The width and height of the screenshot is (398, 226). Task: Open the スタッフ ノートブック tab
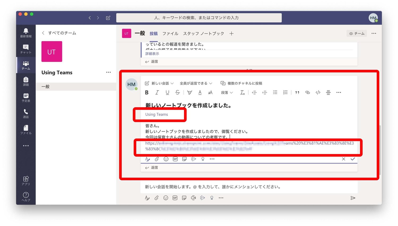coord(204,33)
